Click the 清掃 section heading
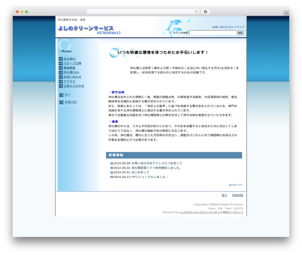 [x=115, y=122]
